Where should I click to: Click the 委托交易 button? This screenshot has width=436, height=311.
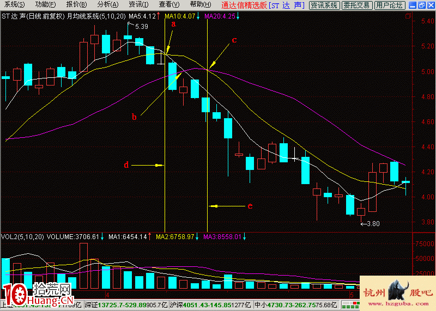tap(357, 5)
